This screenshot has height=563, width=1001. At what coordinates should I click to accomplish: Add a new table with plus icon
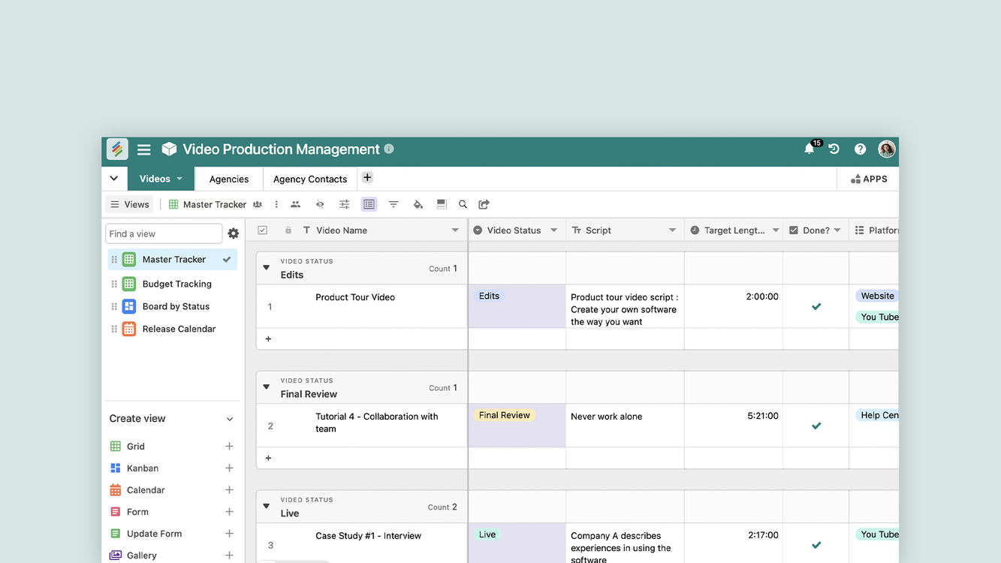coord(367,178)
